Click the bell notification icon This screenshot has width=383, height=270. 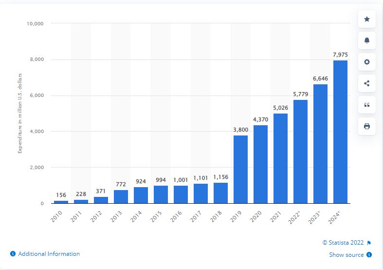pos(367,40)
